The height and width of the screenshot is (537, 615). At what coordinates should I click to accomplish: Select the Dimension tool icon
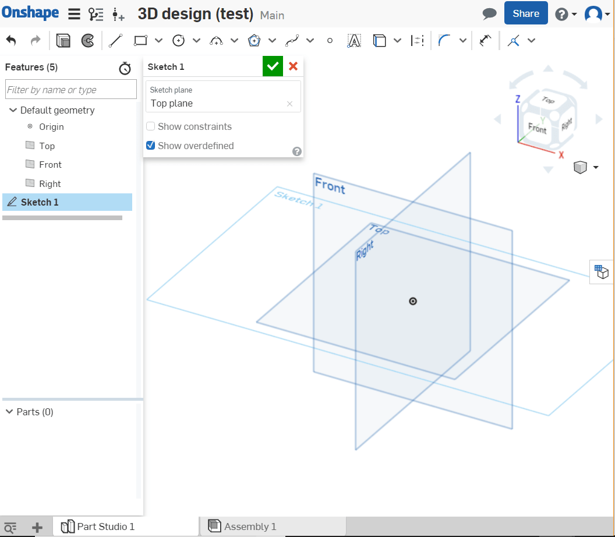(486, 40)
